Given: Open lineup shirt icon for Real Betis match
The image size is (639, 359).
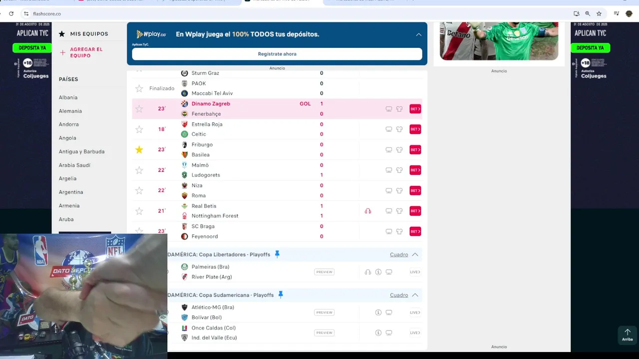Looking at the screenshot, I should [399, 211].
